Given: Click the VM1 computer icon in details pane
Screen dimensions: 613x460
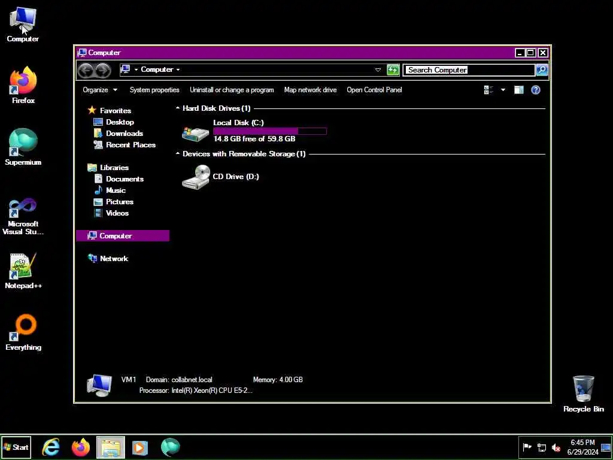Looking at the screenshot, I should pyautogui.click(x=99, y=385).
